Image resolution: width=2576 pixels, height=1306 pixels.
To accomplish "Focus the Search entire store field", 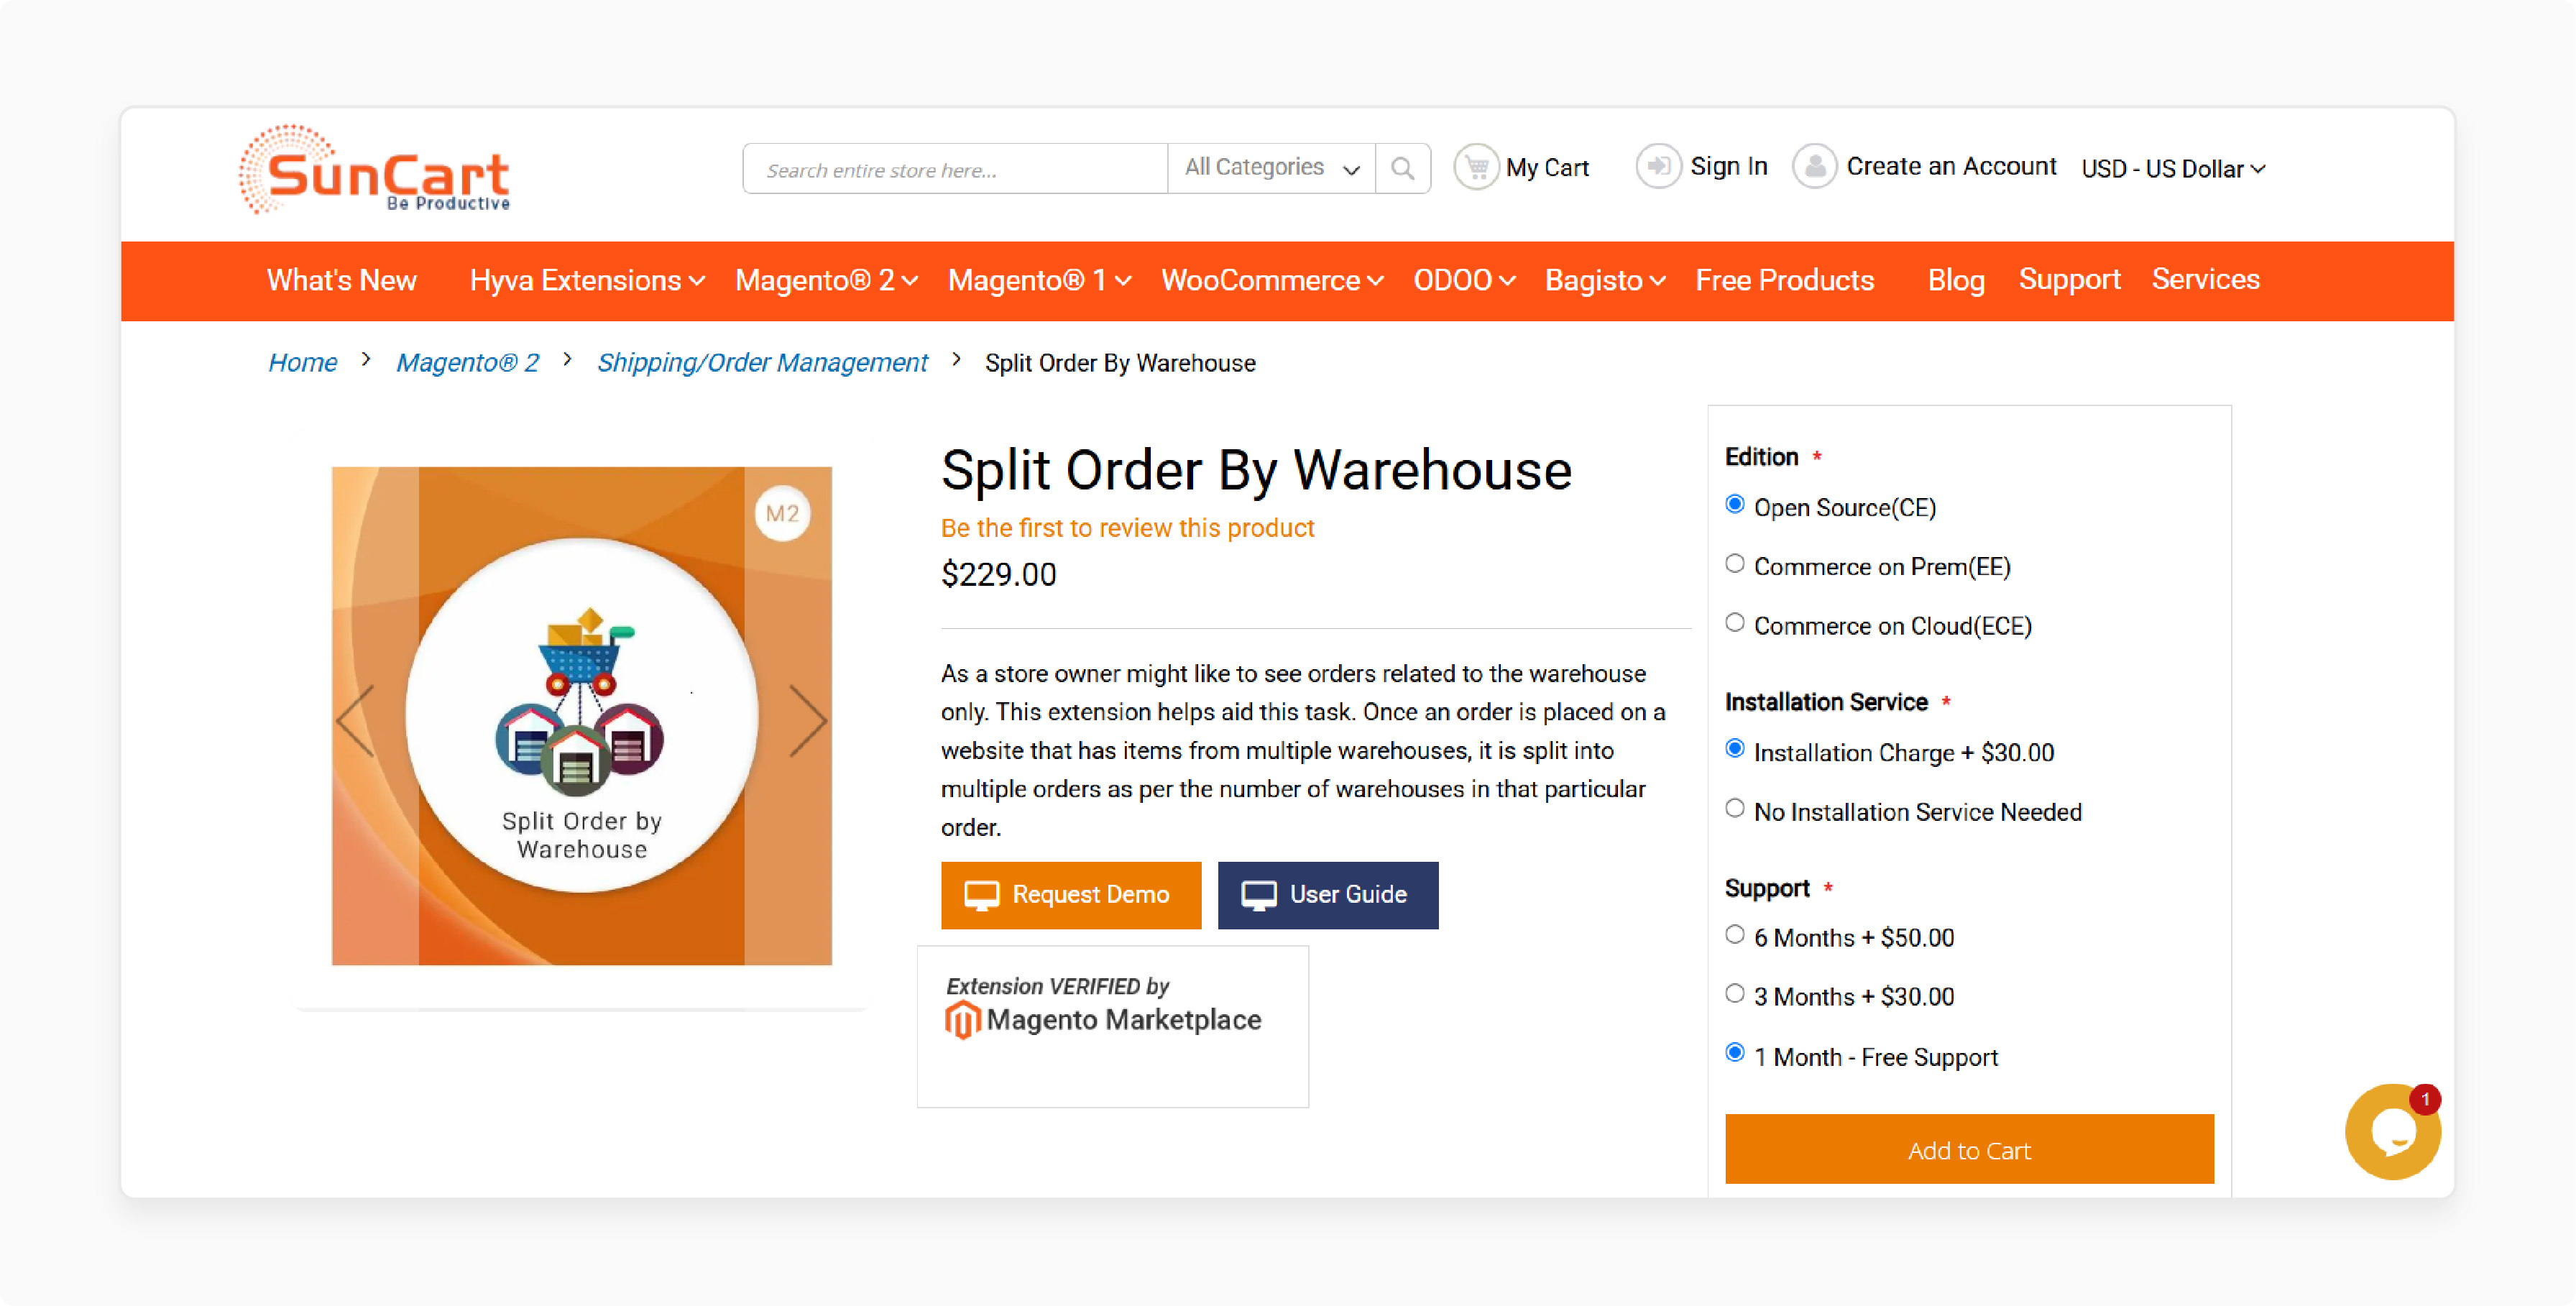I will [955, 168].
